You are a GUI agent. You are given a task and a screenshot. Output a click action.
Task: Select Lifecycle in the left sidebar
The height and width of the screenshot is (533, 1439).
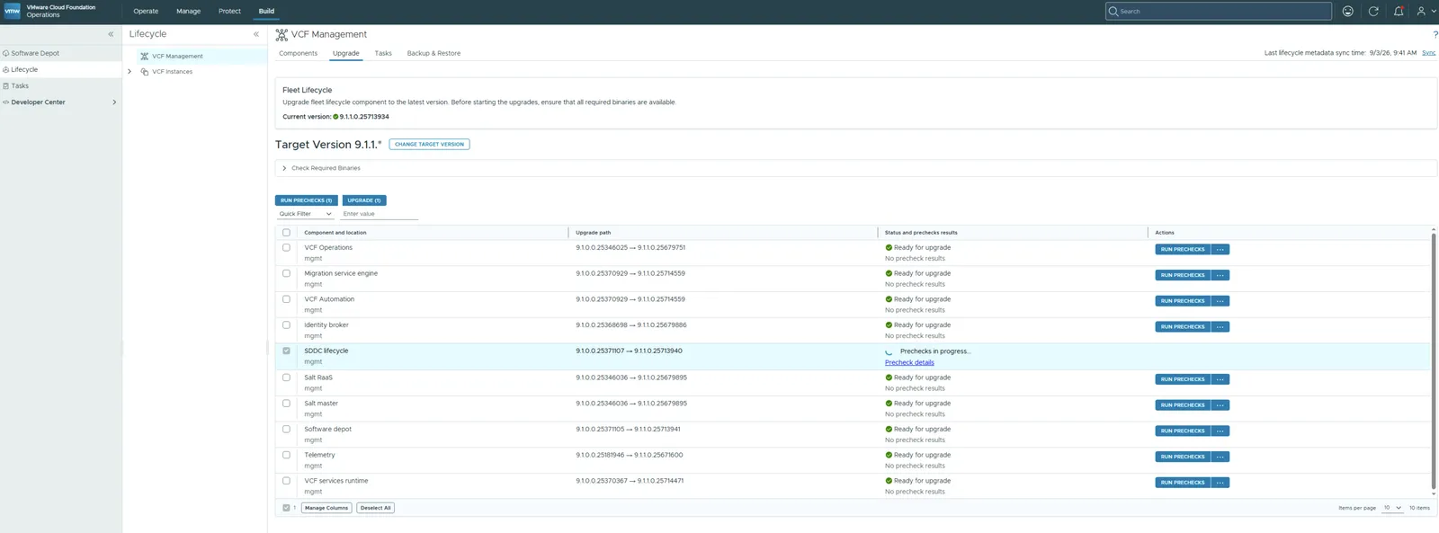click(x=60, y=69)
